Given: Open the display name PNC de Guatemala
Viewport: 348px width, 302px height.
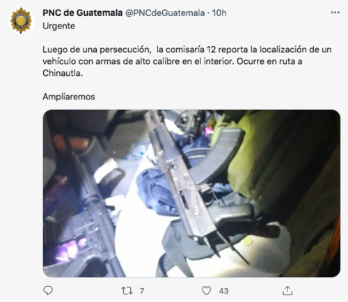Looking at the screenshot, I should [83, 13].
